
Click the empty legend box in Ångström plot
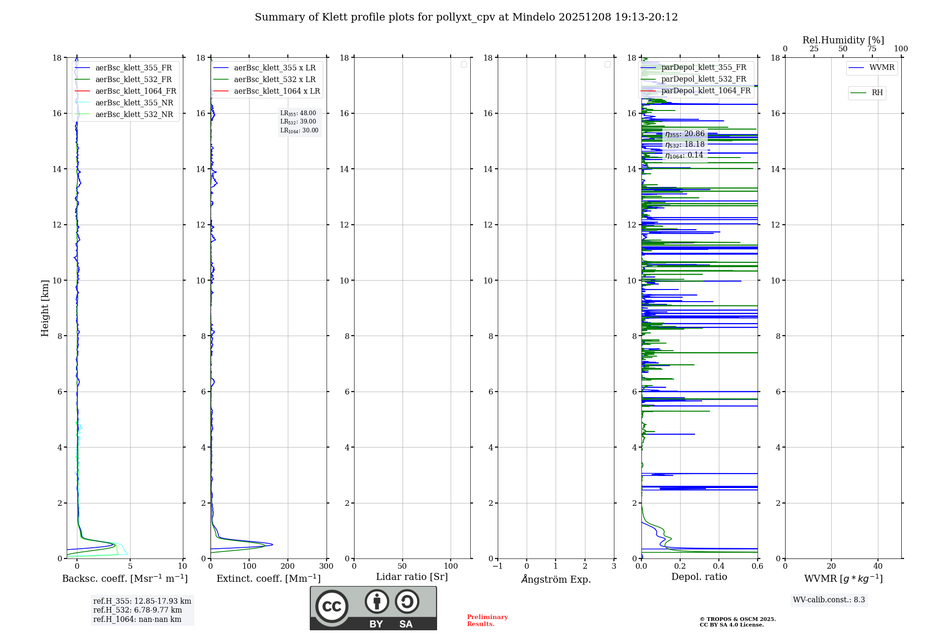pos(607,64)
